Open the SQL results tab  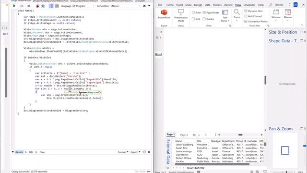31,152
